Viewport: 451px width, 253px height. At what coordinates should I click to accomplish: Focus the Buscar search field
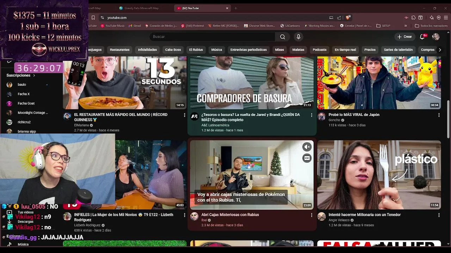212,37
